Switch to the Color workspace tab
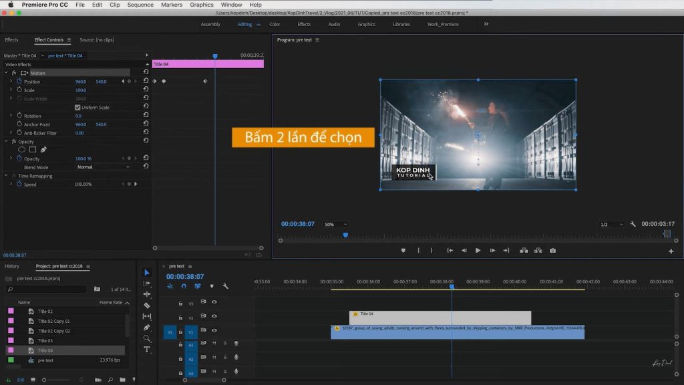 point(275,24)
